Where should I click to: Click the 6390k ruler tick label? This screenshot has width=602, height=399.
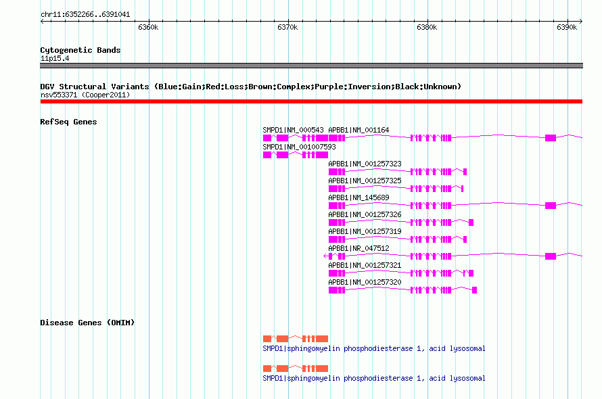click(567, 27)
